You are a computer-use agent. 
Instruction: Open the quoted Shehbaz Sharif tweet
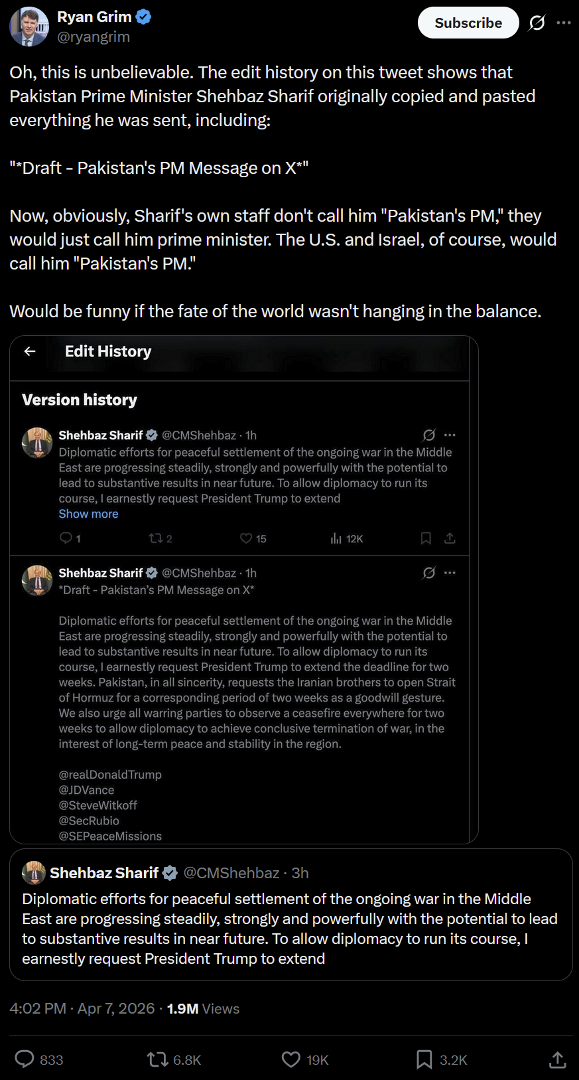click(x=290, y=928)
